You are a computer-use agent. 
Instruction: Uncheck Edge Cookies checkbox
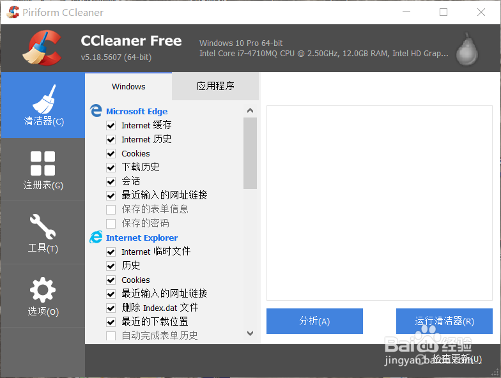point(111,153)
